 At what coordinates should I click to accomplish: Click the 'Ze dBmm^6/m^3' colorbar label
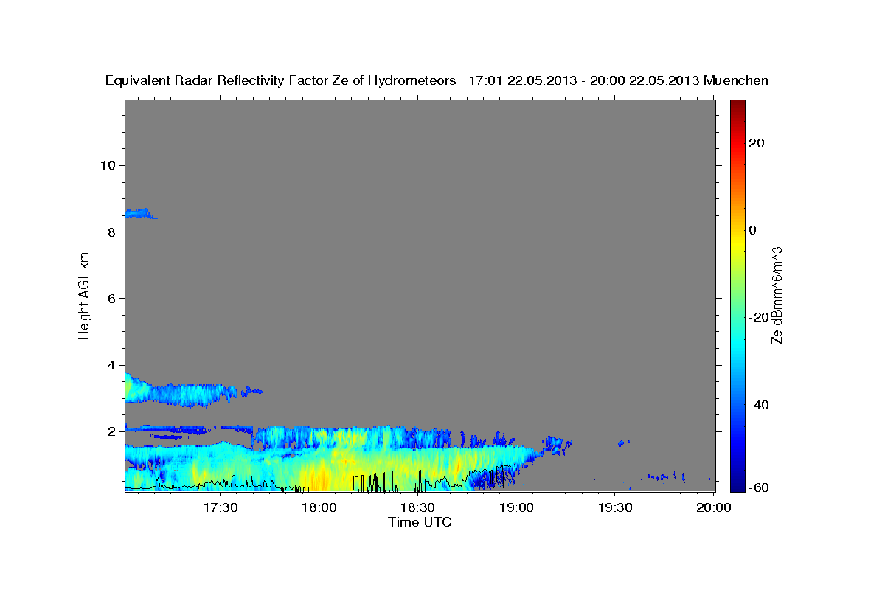point(777,295)
